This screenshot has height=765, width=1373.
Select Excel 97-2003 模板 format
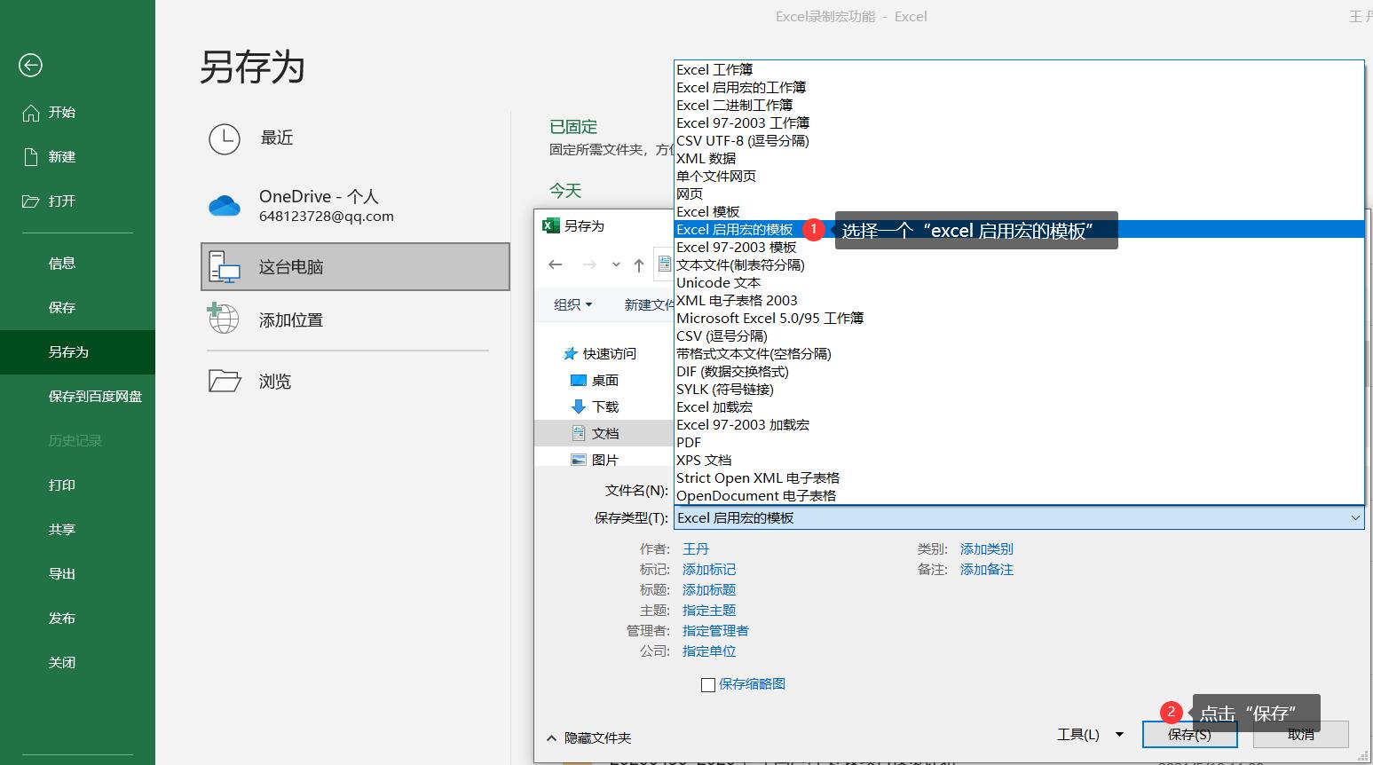point(1019,247)
